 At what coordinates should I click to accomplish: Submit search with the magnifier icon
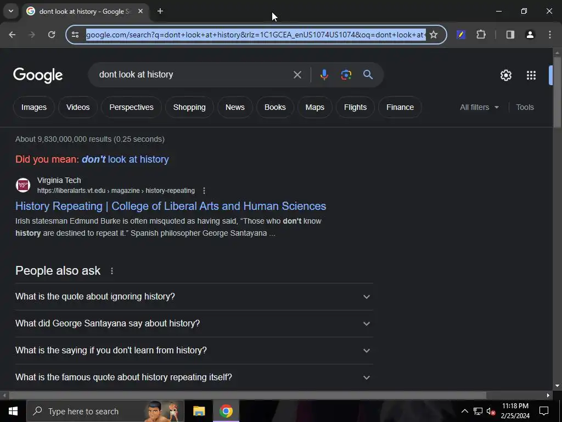[368, 75]
